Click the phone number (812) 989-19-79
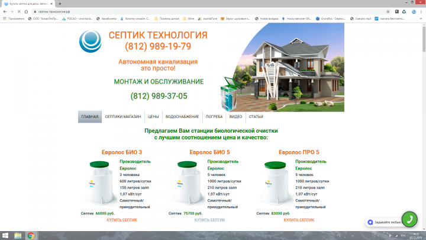Image resolution: width=426 pixels, height=240 pixels. [158, 46]
